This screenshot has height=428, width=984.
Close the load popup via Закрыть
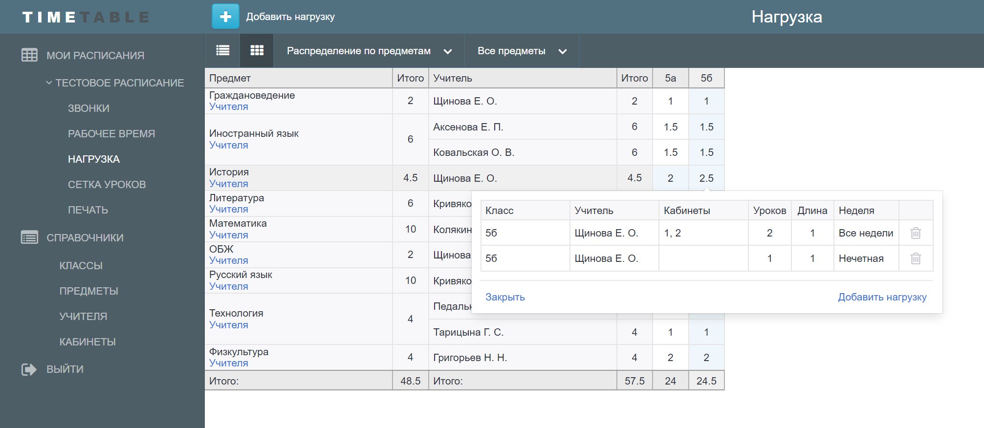[x=505, y=297]
